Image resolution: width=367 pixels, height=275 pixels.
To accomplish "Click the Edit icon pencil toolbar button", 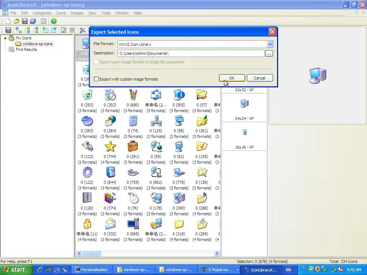I will [x=64, y=30].
